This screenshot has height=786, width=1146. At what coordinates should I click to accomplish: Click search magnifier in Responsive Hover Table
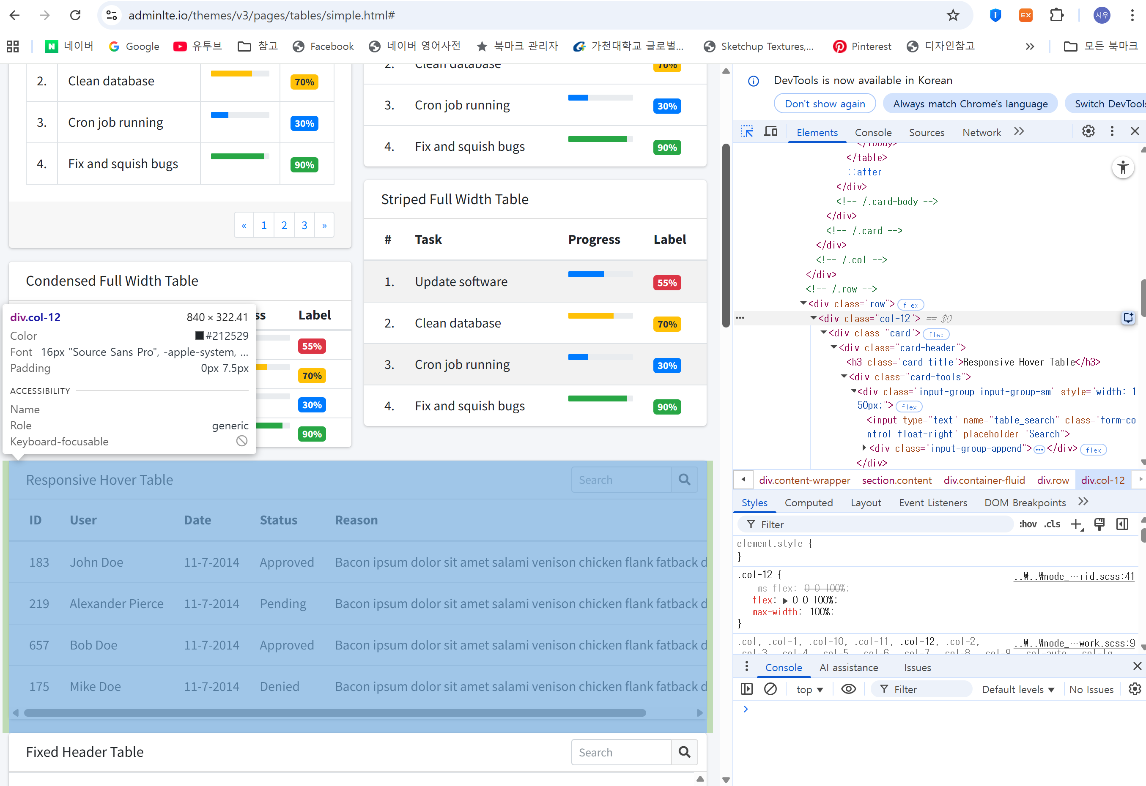pos(684,480)
